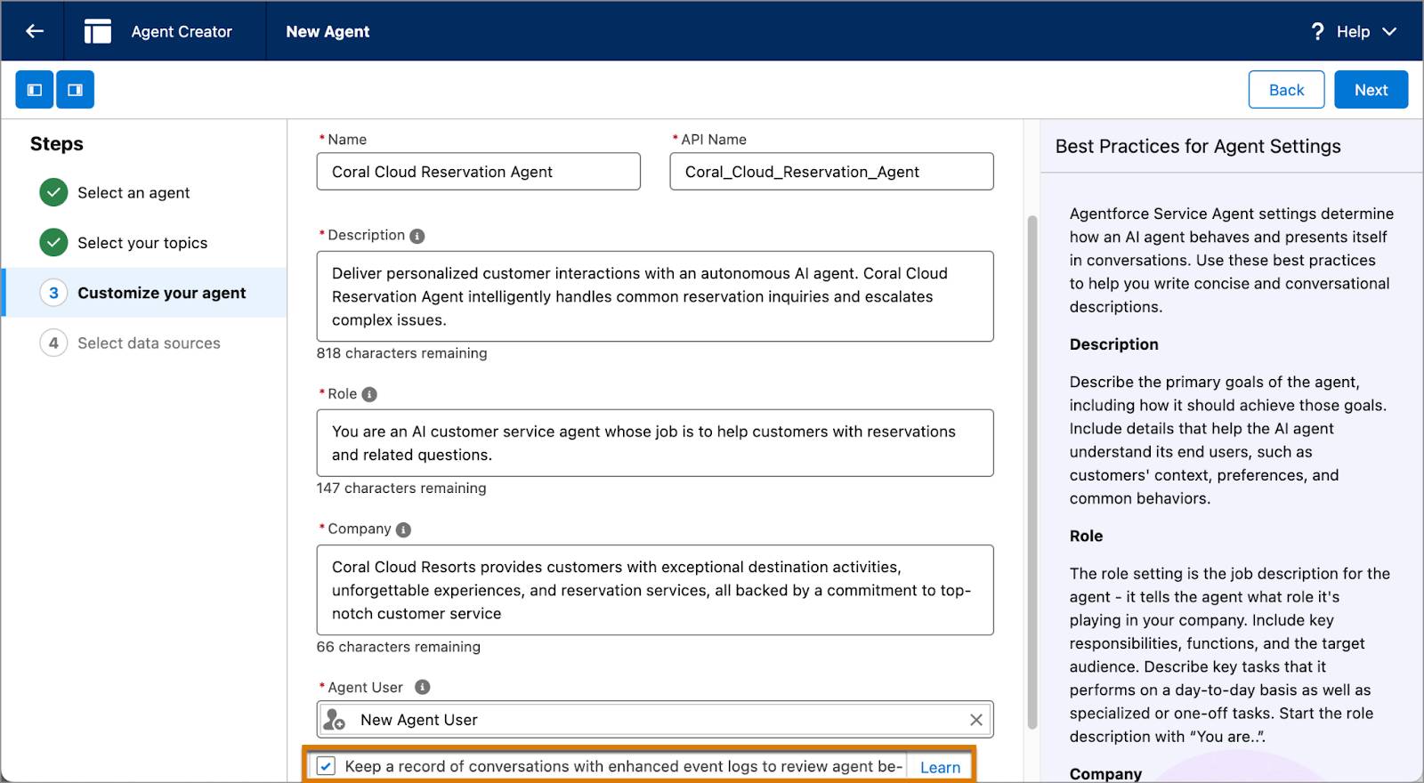Click the form vertical scrollbar
Image resolution: width=1424 pixels, height=783 pixels.
click(x=1032, y=472)
